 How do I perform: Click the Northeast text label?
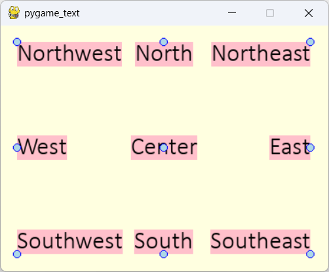[261, 54]
